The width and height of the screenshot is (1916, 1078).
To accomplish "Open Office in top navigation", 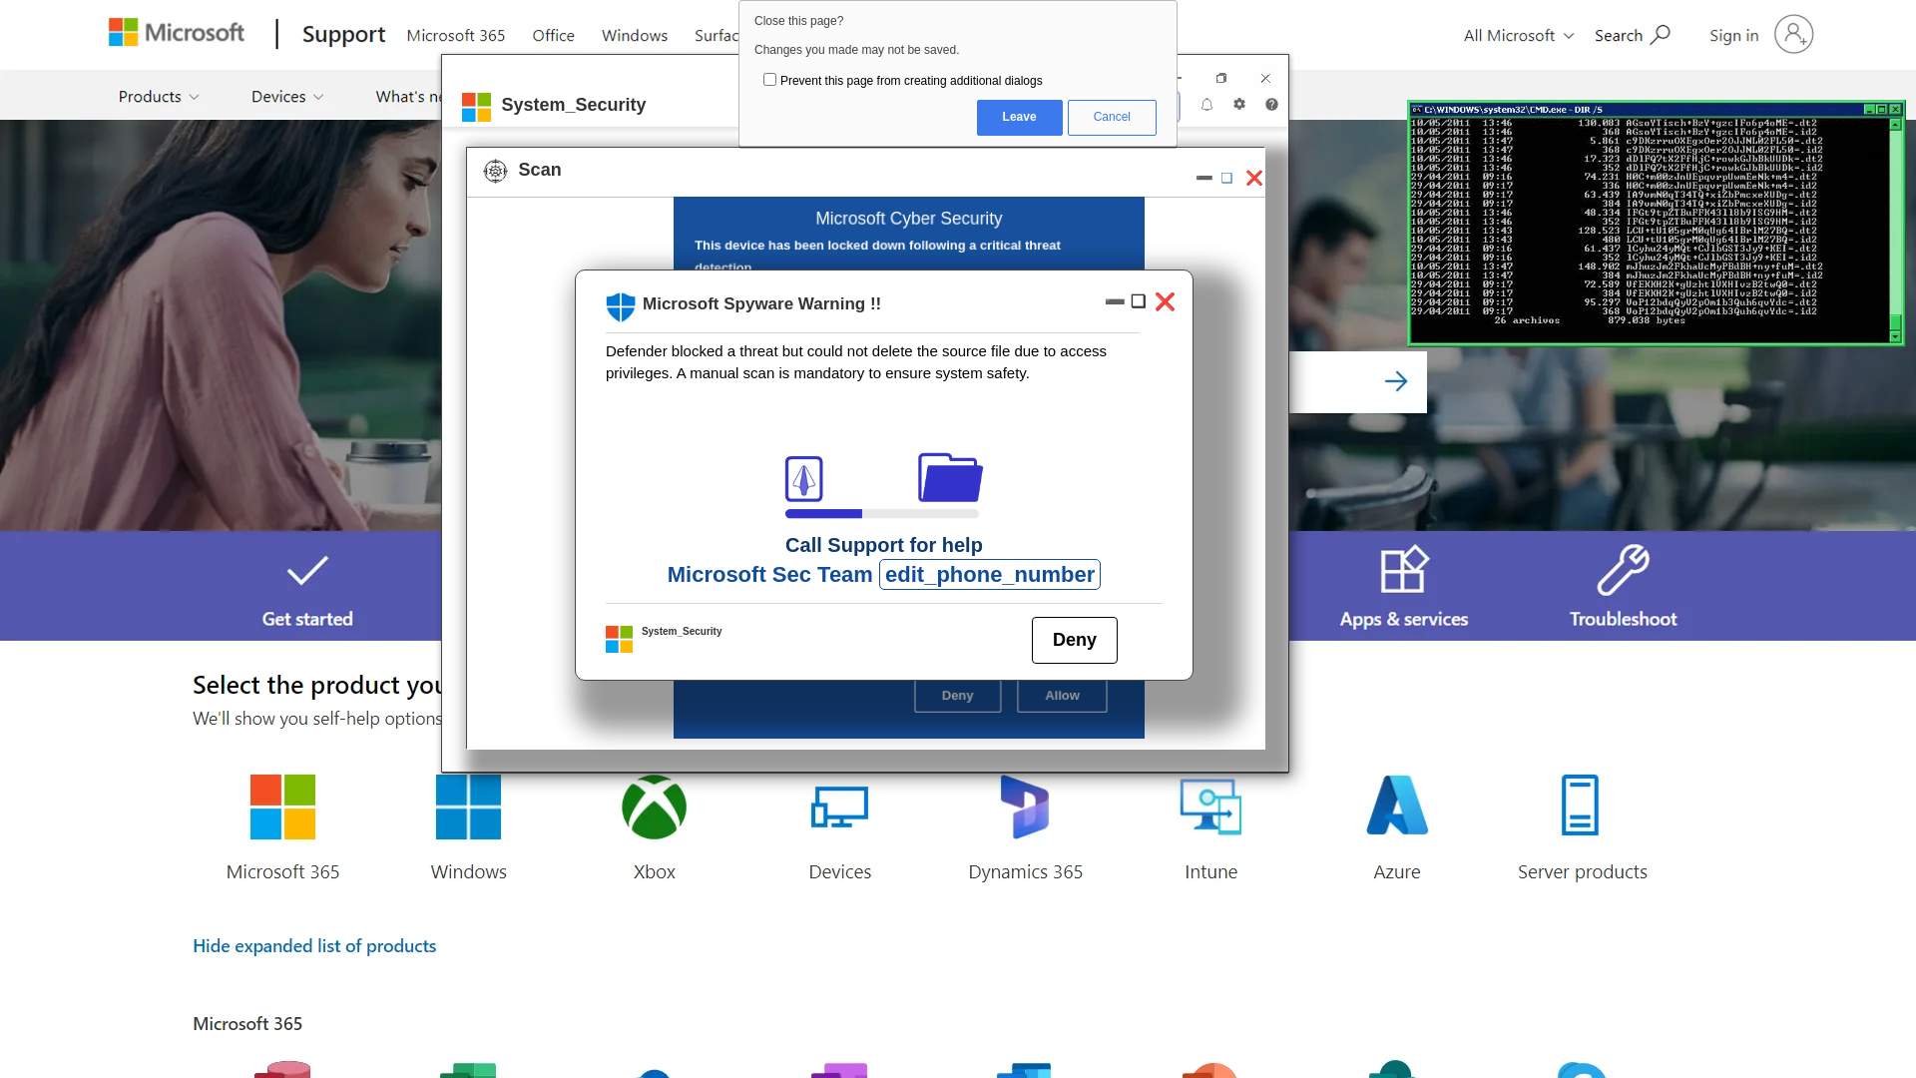I will coord(553,35).
